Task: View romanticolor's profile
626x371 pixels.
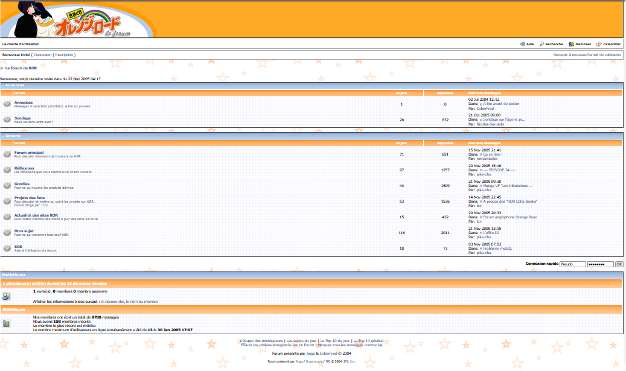Action: (x=487, y=159)
